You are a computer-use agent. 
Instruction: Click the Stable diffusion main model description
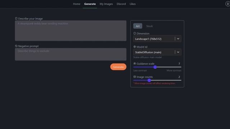[147, 57]
